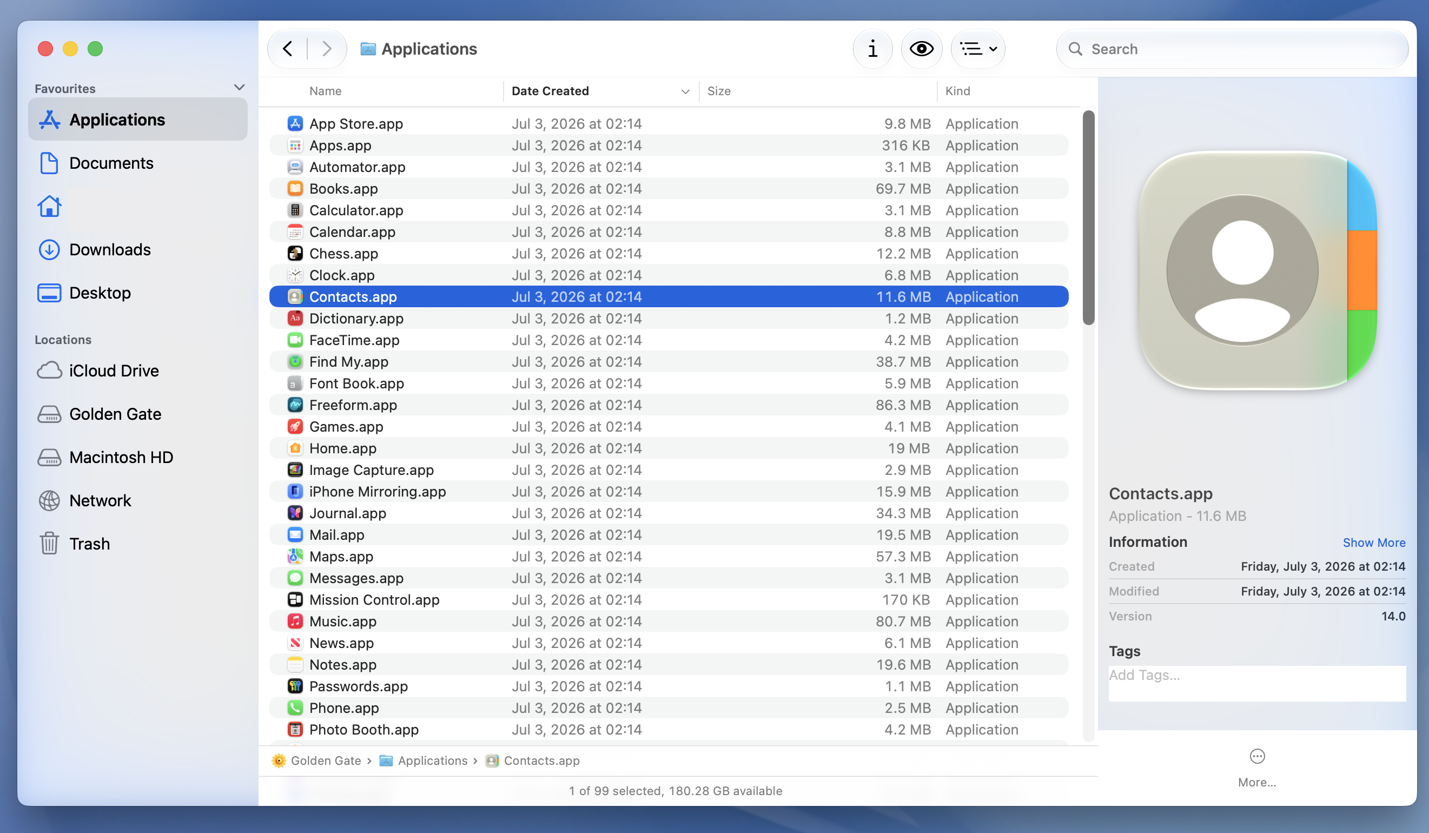Select the Books.app icon

[x=295, y=188]
